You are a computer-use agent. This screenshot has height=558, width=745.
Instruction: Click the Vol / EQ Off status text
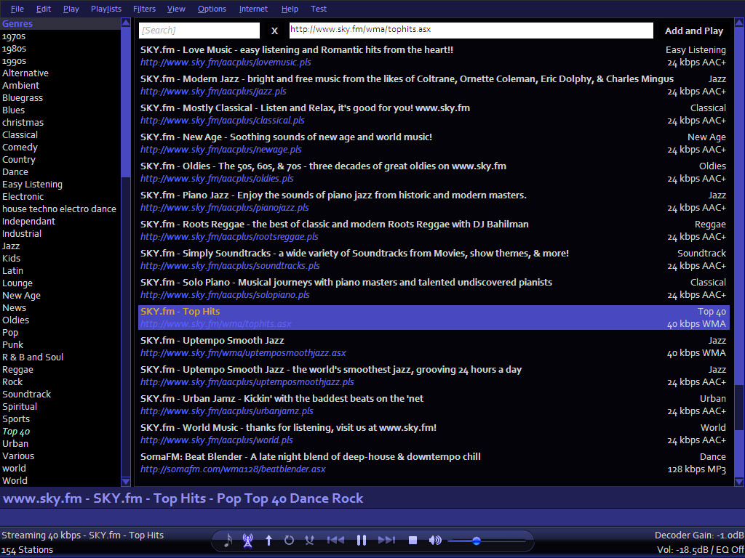click(701, 550)
